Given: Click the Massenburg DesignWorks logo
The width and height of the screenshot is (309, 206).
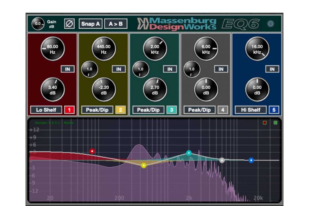Looking at the screenshot, I should [x=177, y=24].
